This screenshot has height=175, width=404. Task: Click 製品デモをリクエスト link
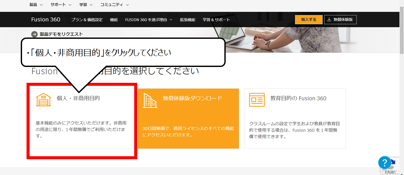pos(61,34)
